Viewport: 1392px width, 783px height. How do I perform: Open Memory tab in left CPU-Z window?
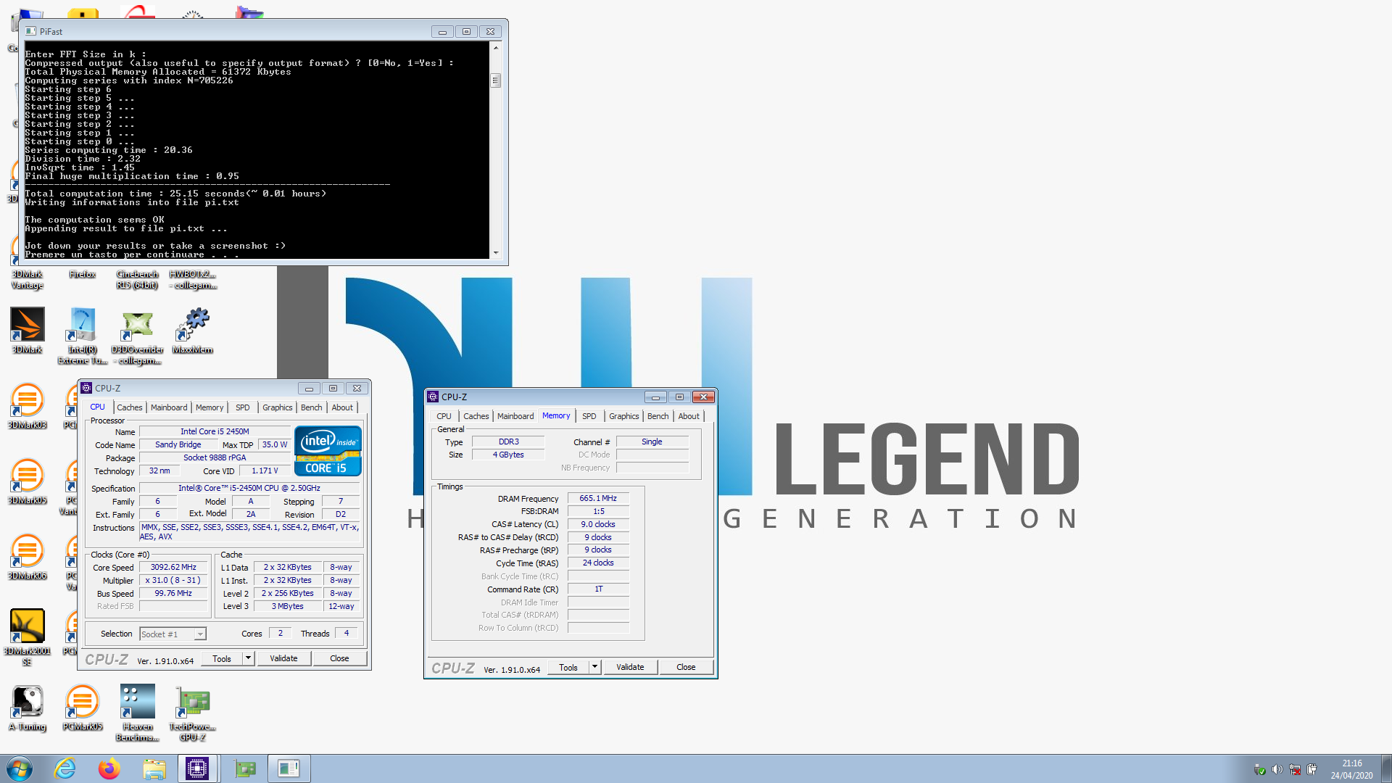[x=210, y=407]
